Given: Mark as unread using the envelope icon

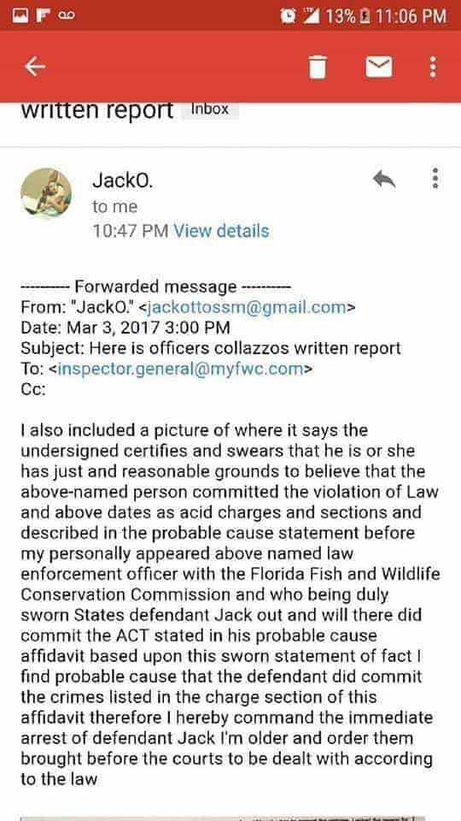Looking at the screenshot, I should click(379, 67).
